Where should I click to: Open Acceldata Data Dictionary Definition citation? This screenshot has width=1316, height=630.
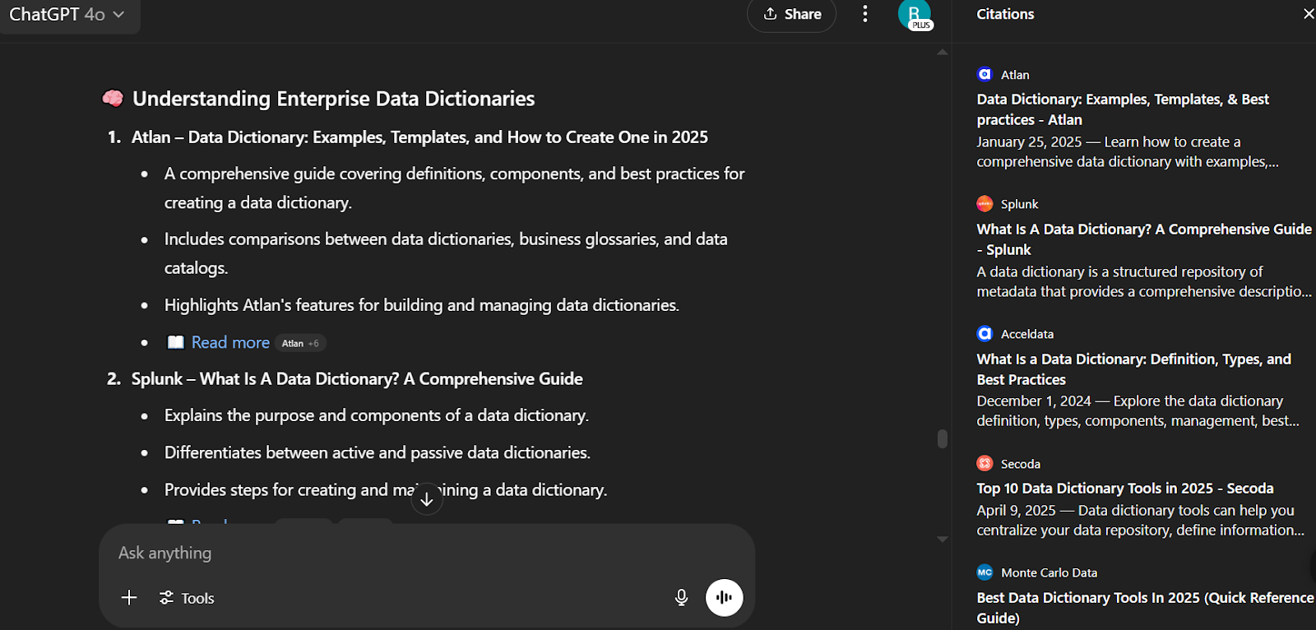[1133, 369]
